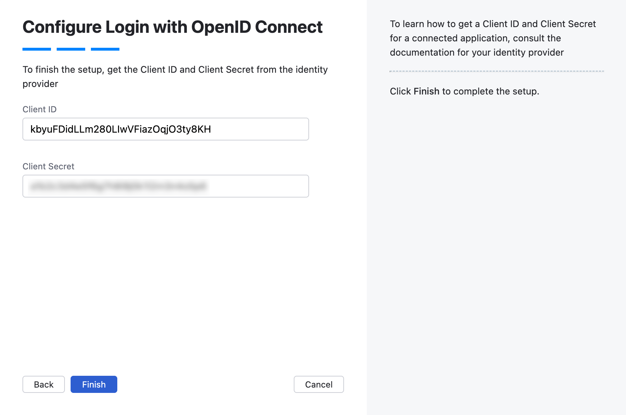The width and height of the screenshot is (626, 415).
Task: Click the right sidebar help panel
Action: coord(496,214)
